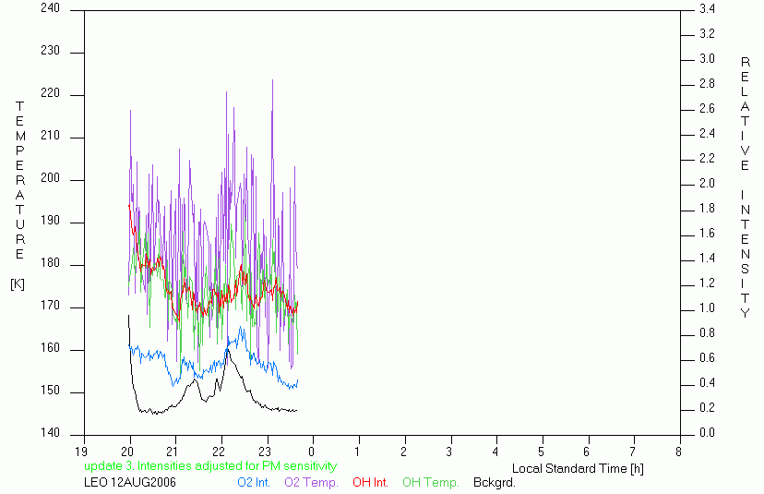
Task: Click the 1.2 relative intensity value
Action: coord(707,283)
